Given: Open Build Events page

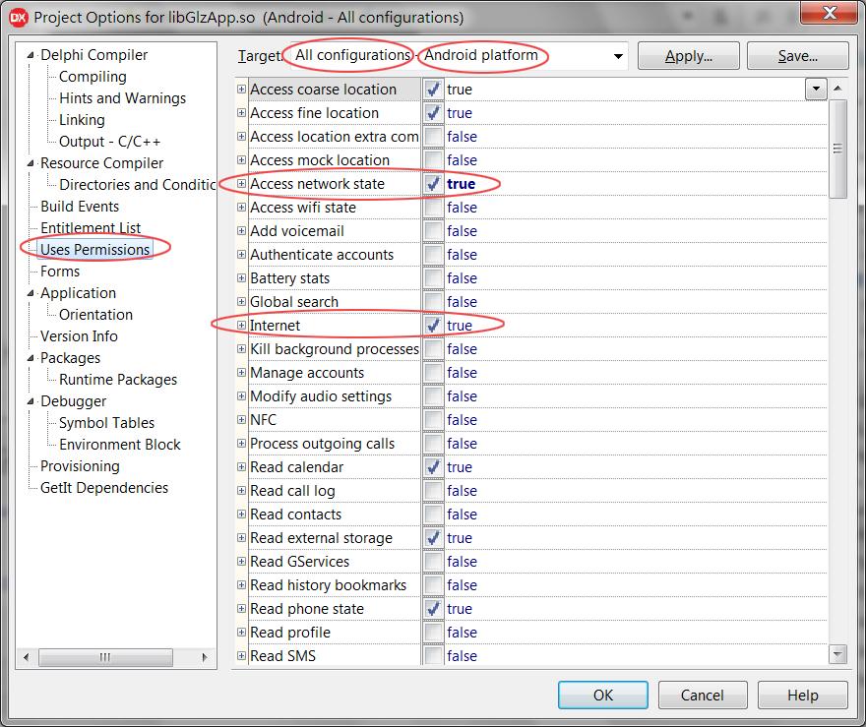Looking at the screenshot, I should pyautogui.click(x=80, y=207).
